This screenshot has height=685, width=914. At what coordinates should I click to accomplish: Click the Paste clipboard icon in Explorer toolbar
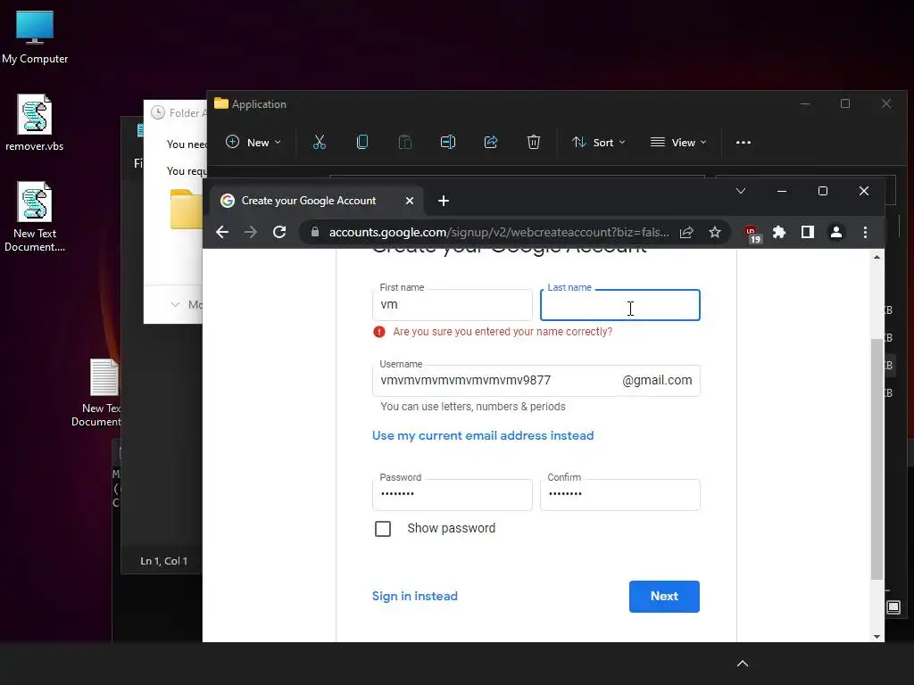(x=404, y=142)
